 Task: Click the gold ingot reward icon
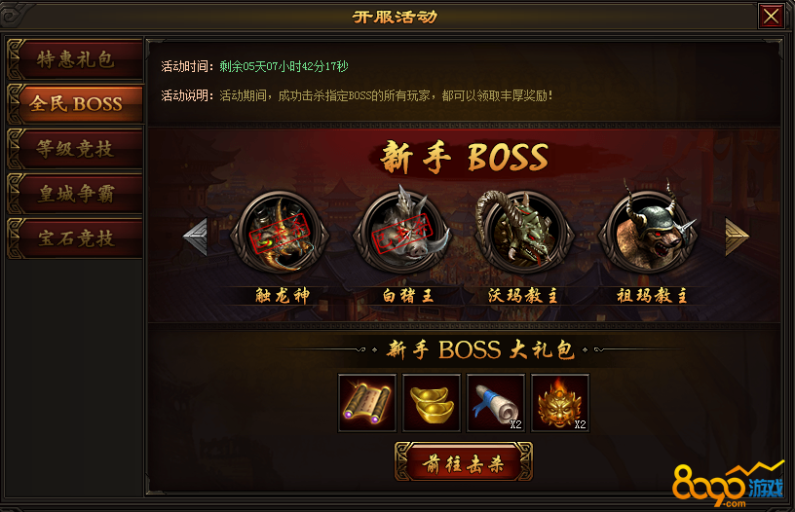click(x=432, y=403)
